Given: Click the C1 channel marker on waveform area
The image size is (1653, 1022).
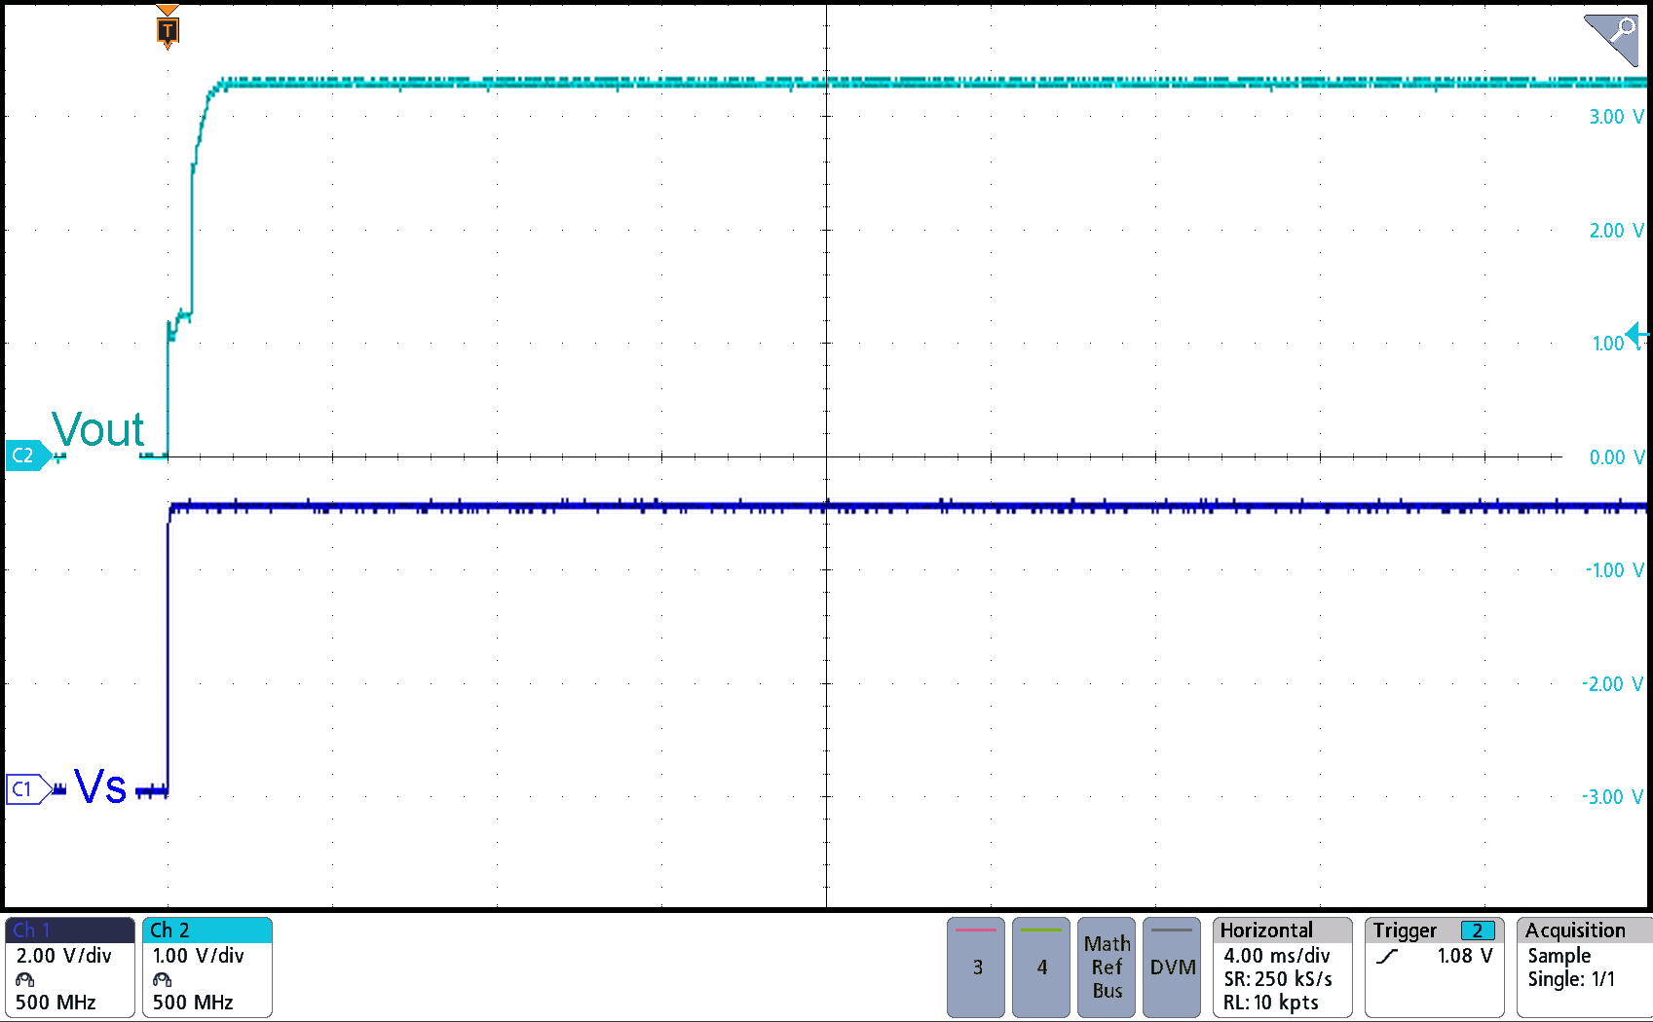Looking at the screenshot, I should coord(21,790).
